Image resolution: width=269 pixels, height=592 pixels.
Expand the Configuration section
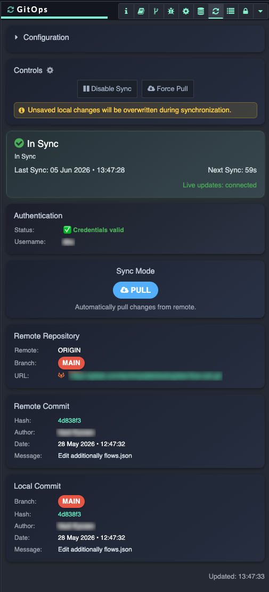click(42, 37)
